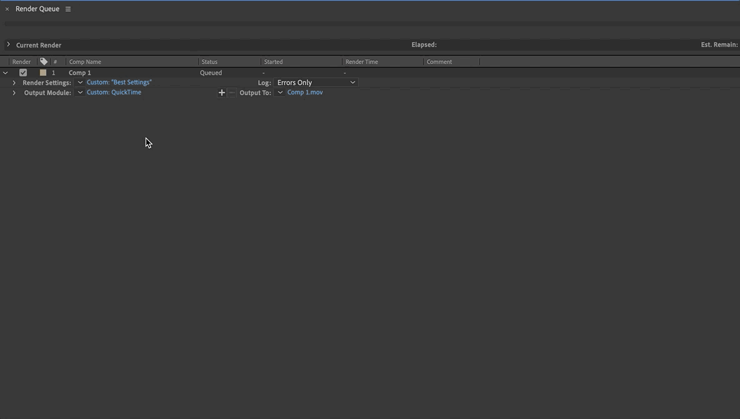Open the Render Queue panel menu
Viewport: 740px width, 419px height.
68,9
